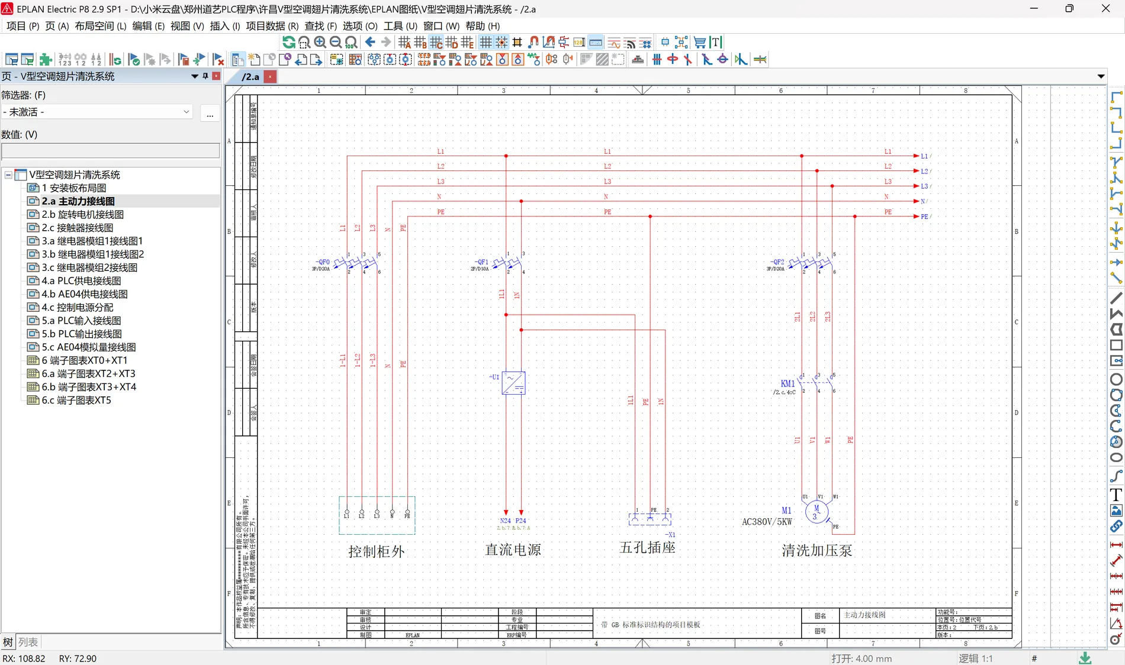Image resolution: width=1125 pixels, height=665 pixels.
Task: Open the page navigator panel dropdown arrow
Action: click(x=194, y=76)
